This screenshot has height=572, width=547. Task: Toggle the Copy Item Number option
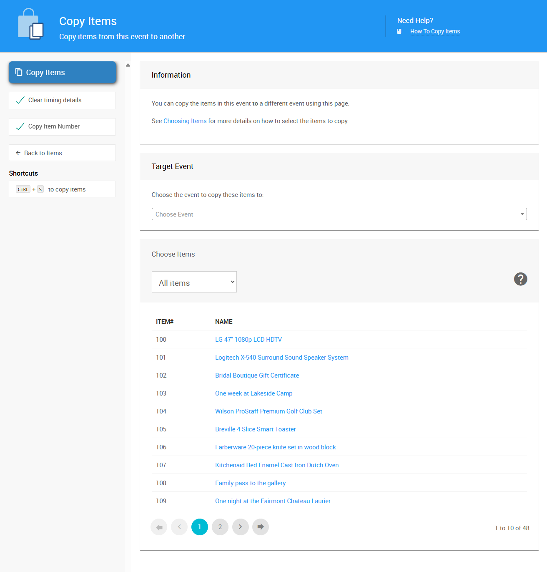coord(62,127)
